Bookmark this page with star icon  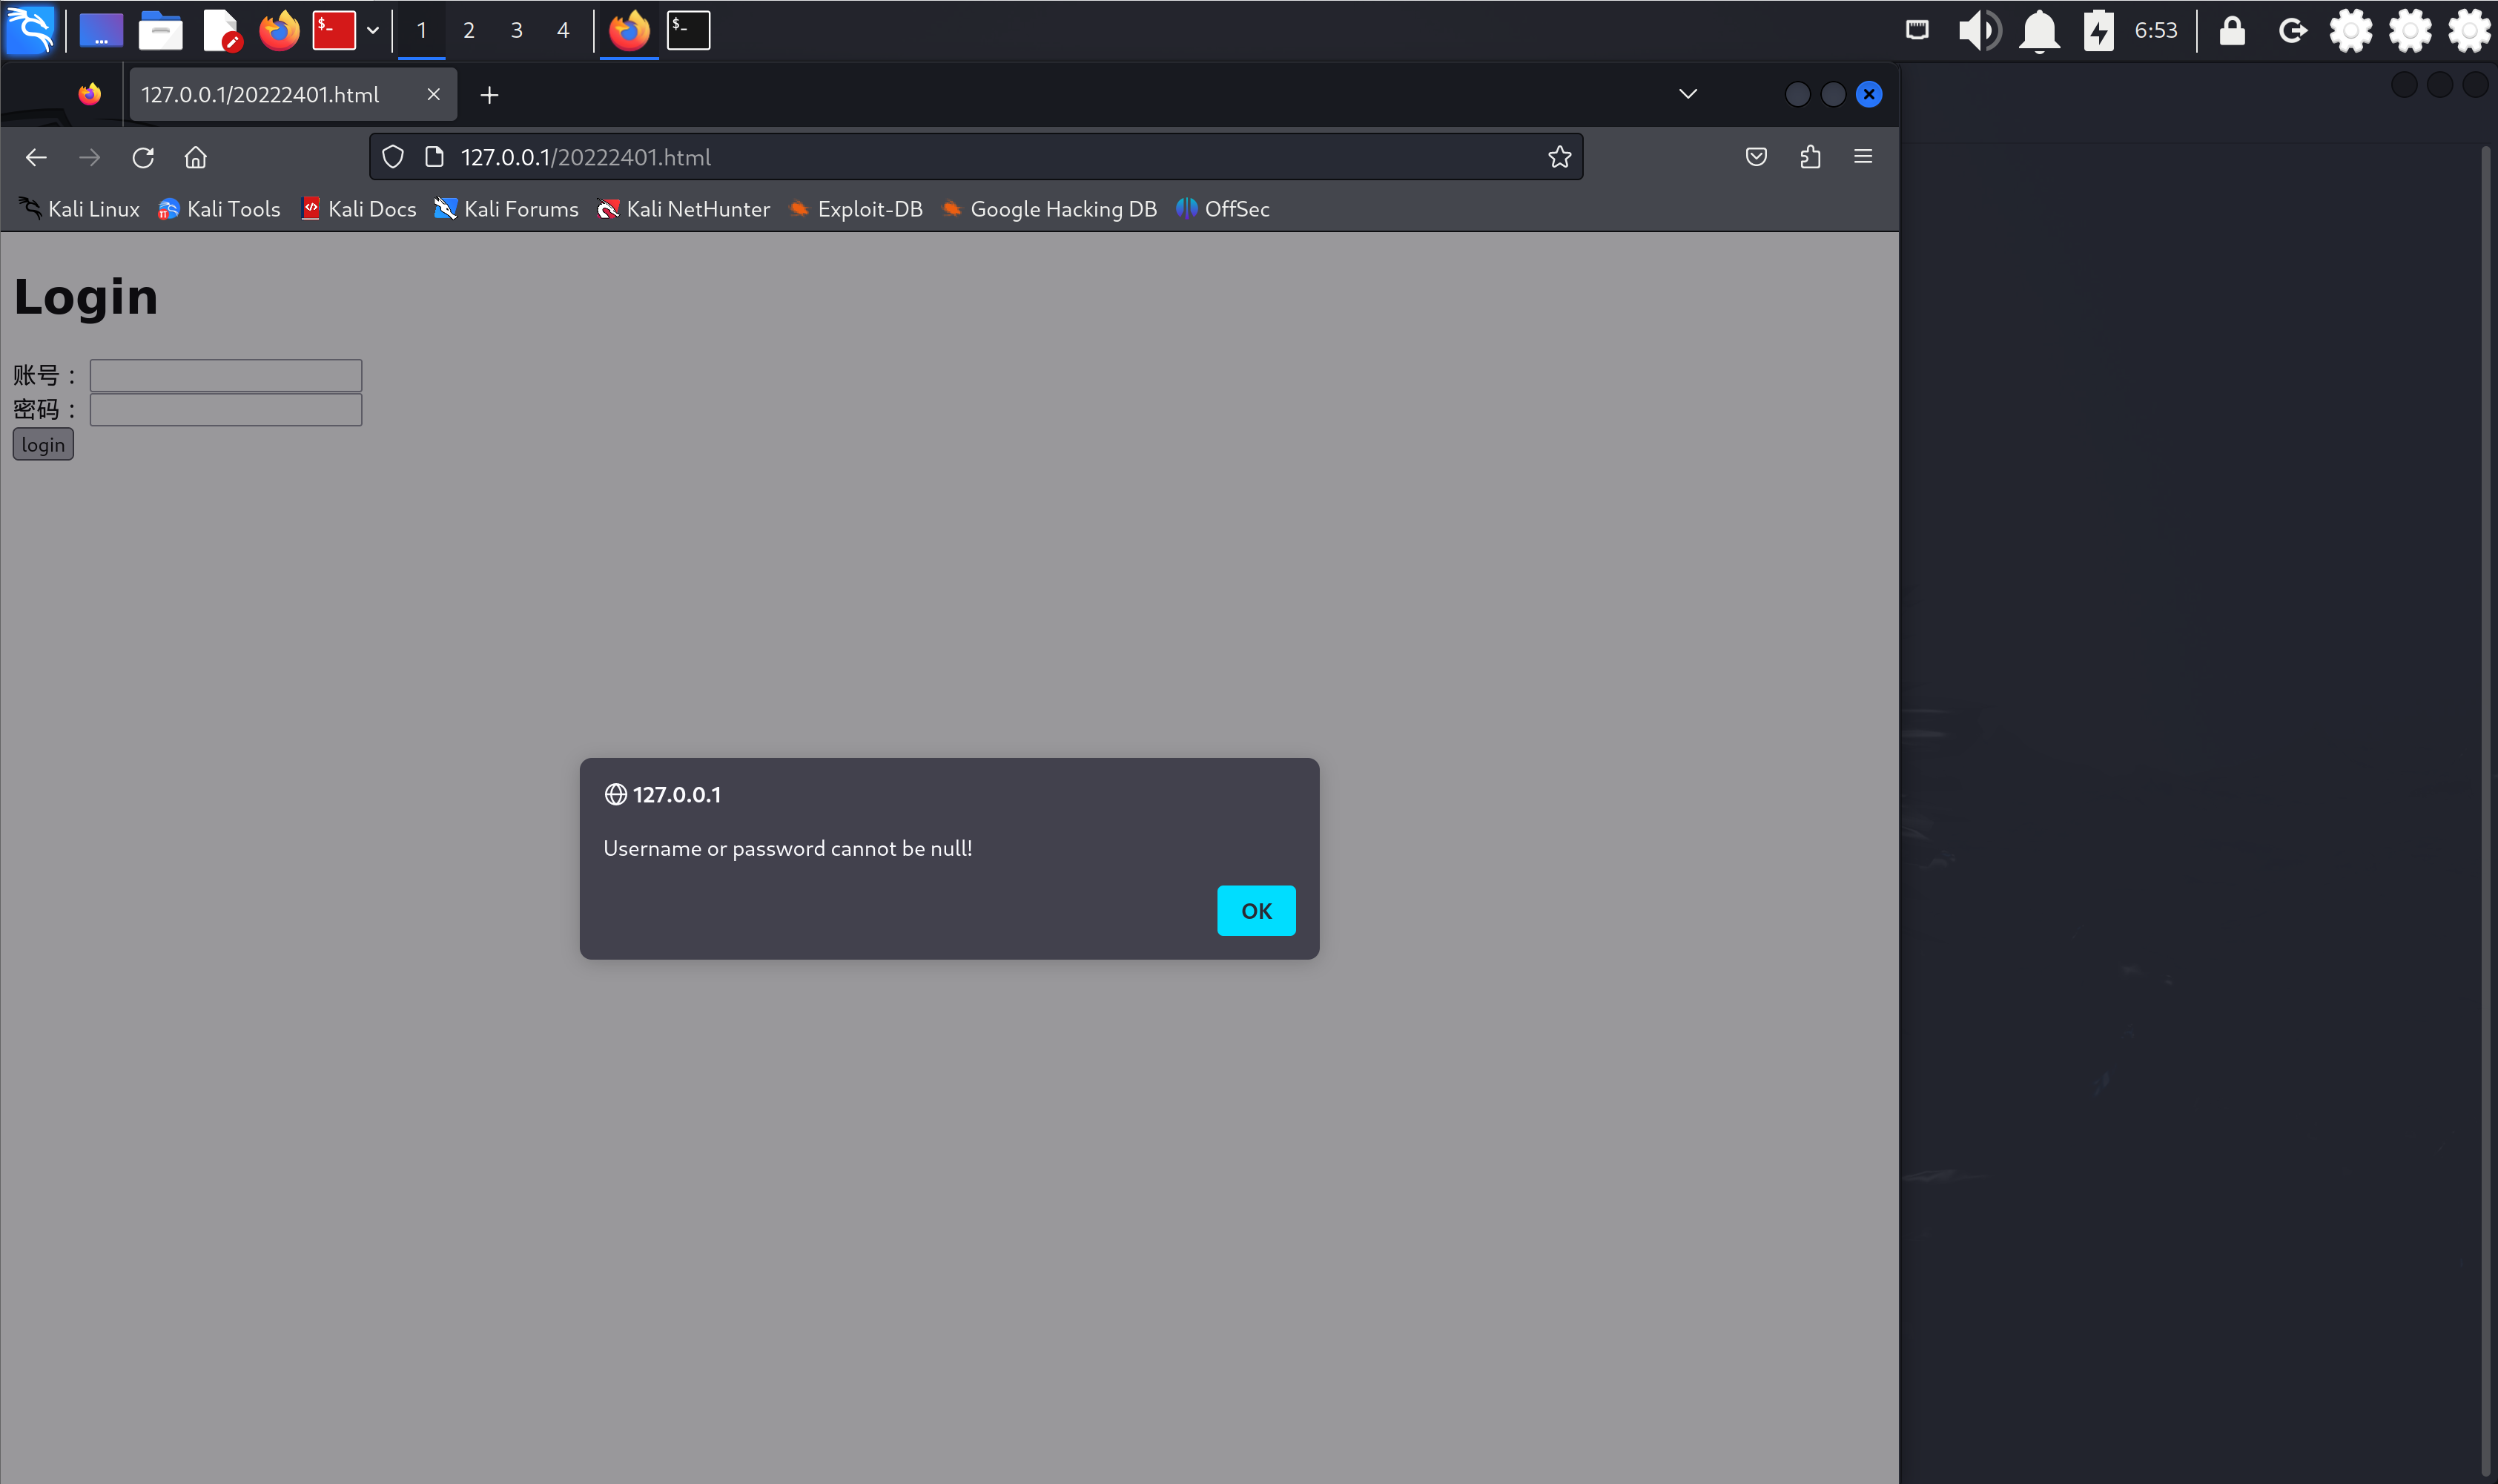[x=1559, y=157]
